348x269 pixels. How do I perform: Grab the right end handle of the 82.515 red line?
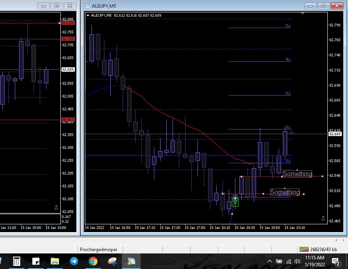(304, 194)
